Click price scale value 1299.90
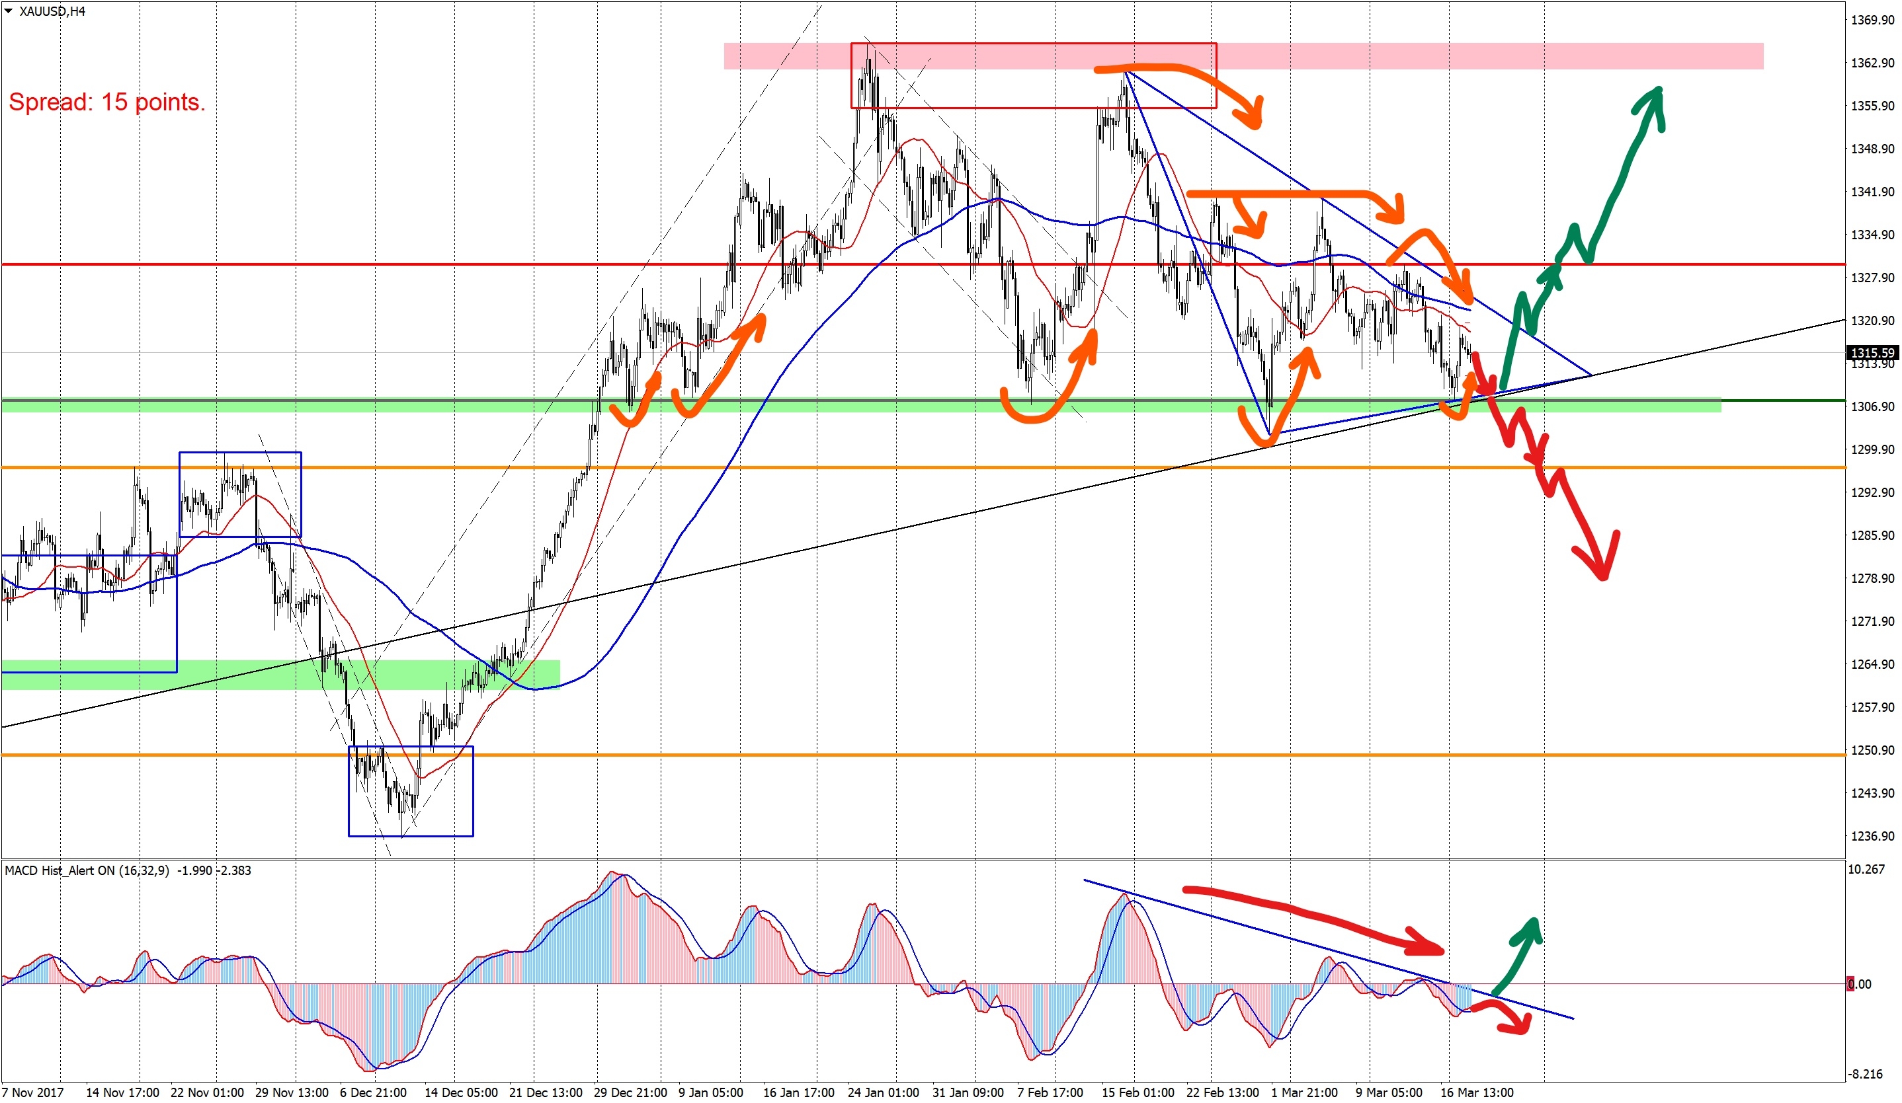The height and width of the screenshot is (1103, 1902). 1872,449
